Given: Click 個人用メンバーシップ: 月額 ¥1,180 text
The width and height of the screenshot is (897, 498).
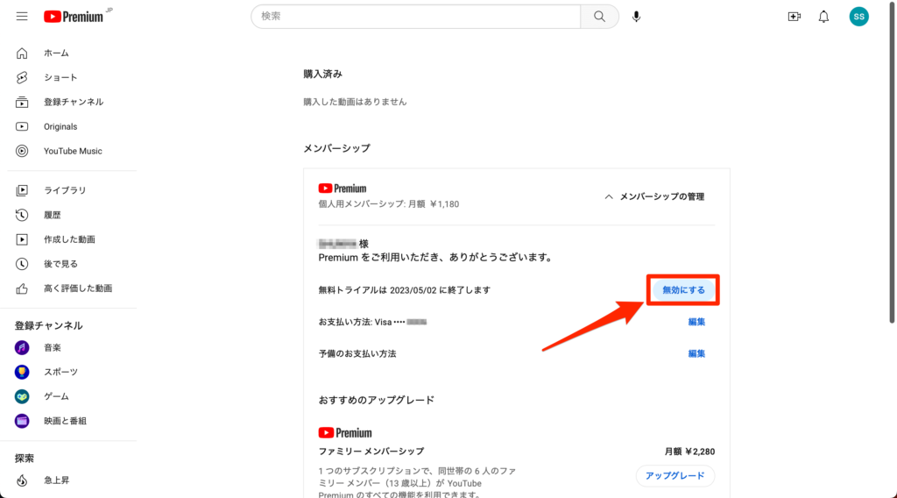Looking at the screenshot, I should (388, 204).
